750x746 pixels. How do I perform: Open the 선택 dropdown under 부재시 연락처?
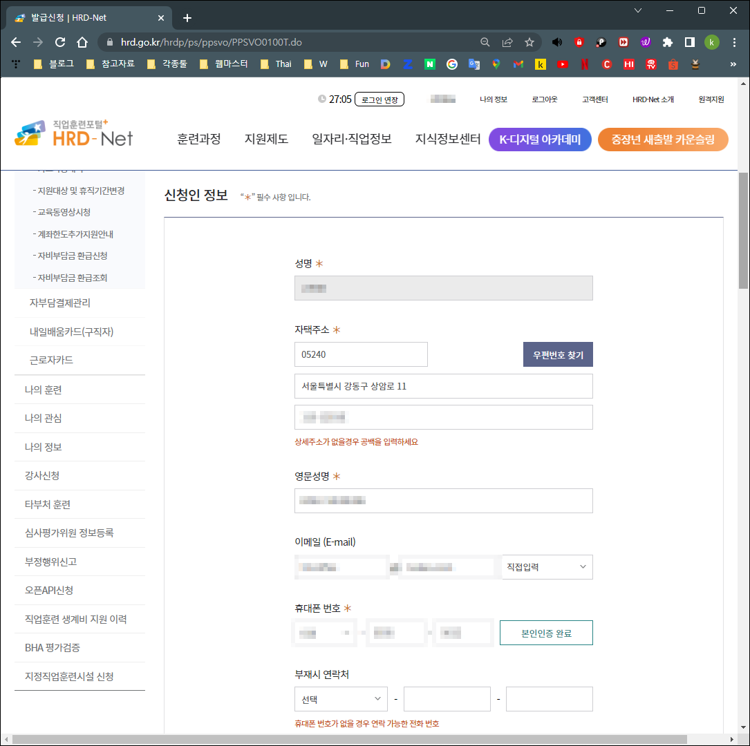point(340,698)
